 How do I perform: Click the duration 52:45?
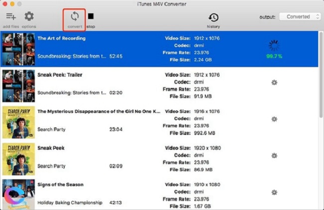116,56
